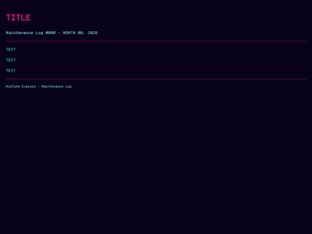Click the 'MidTune Express · Maintenance Log' footer text
The image size is (312, 234).
(39, 87)
